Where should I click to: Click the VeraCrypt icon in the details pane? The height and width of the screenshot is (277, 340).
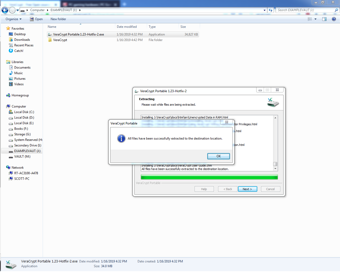click(11, 263)
